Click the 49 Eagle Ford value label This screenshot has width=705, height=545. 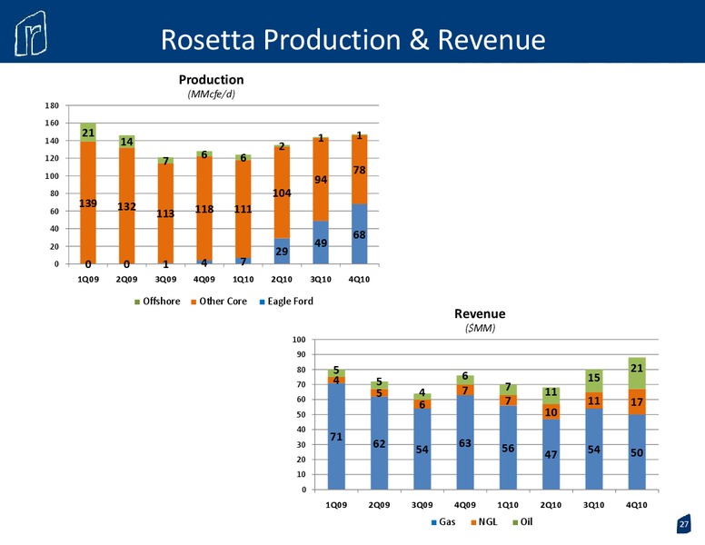click(321, 243)
